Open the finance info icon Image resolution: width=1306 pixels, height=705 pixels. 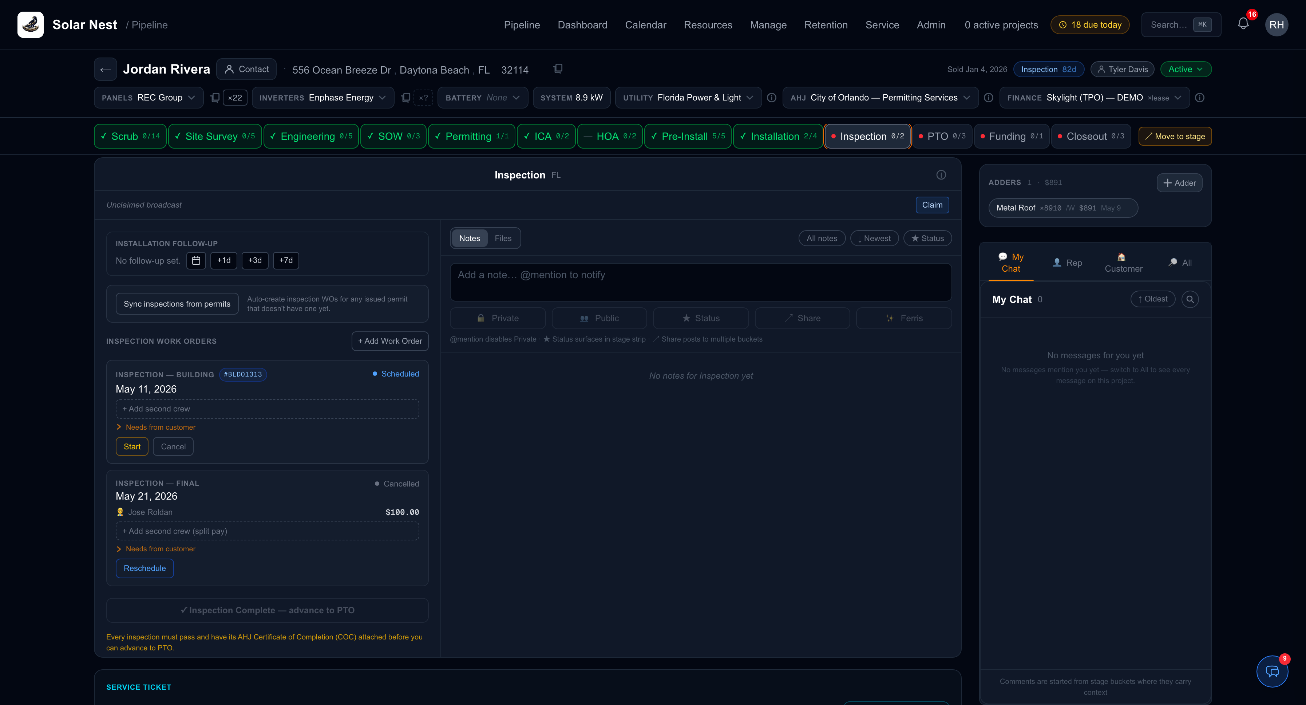coord(1199,97)
